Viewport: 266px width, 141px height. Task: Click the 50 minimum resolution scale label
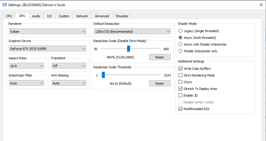[x=96, y=49]
